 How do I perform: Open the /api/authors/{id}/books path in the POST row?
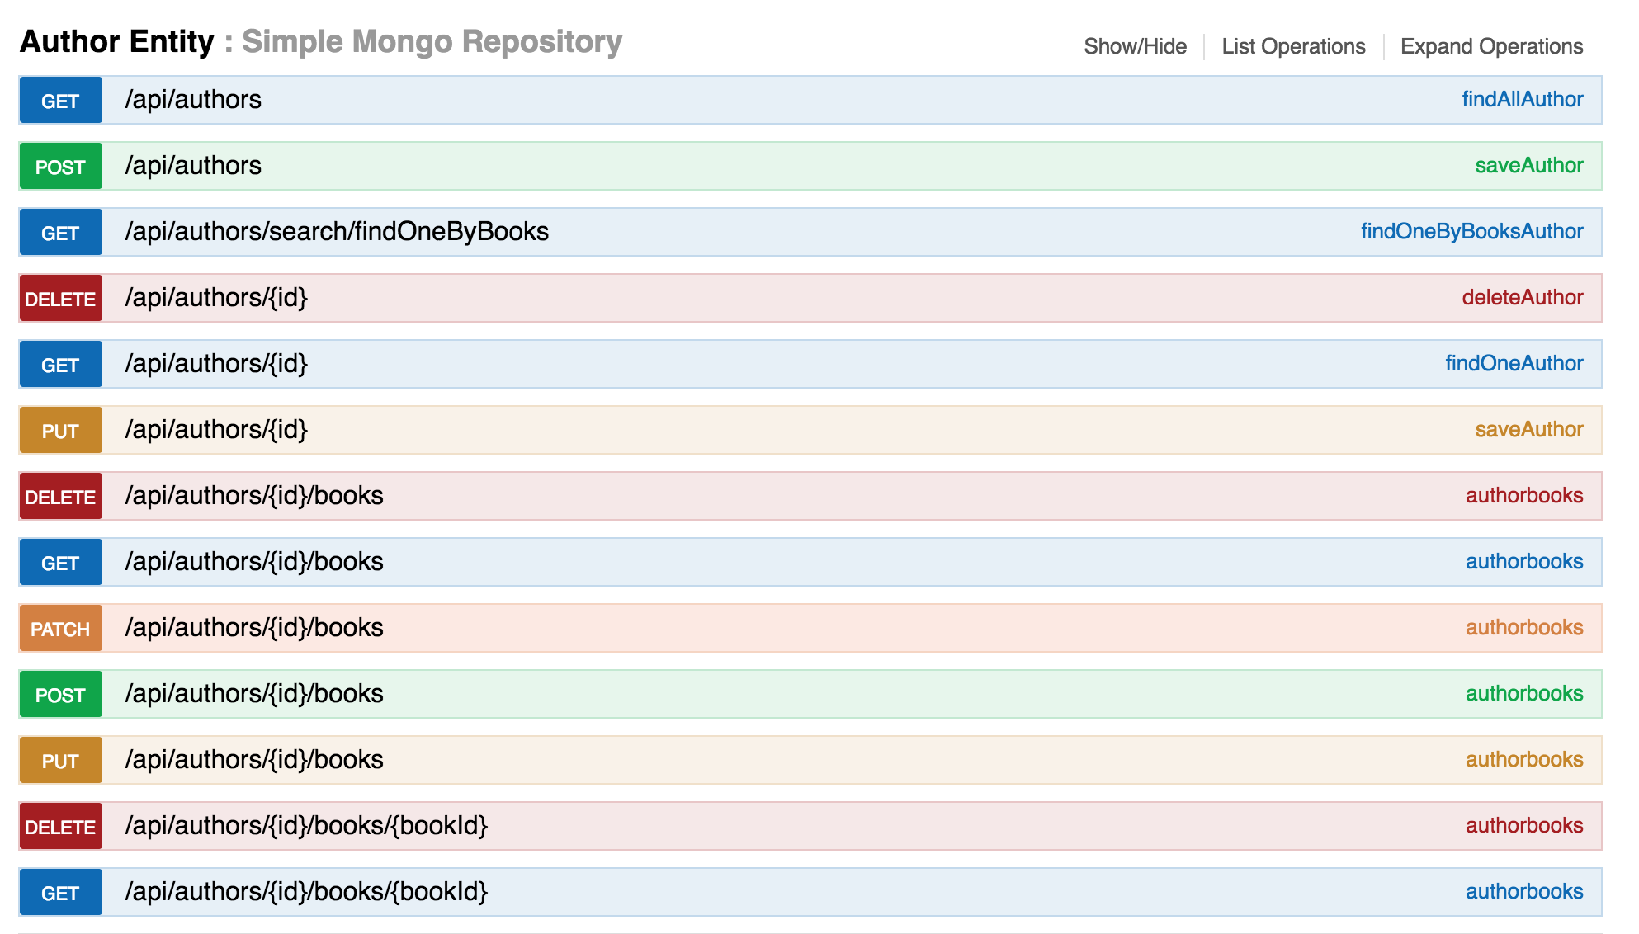[254, 694]
